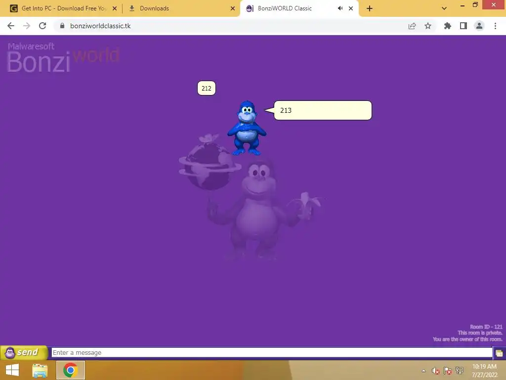Screen dimensions: 506x380
Task: Mute the BonziWORLD tab audio icon
Action: (340, 8)
